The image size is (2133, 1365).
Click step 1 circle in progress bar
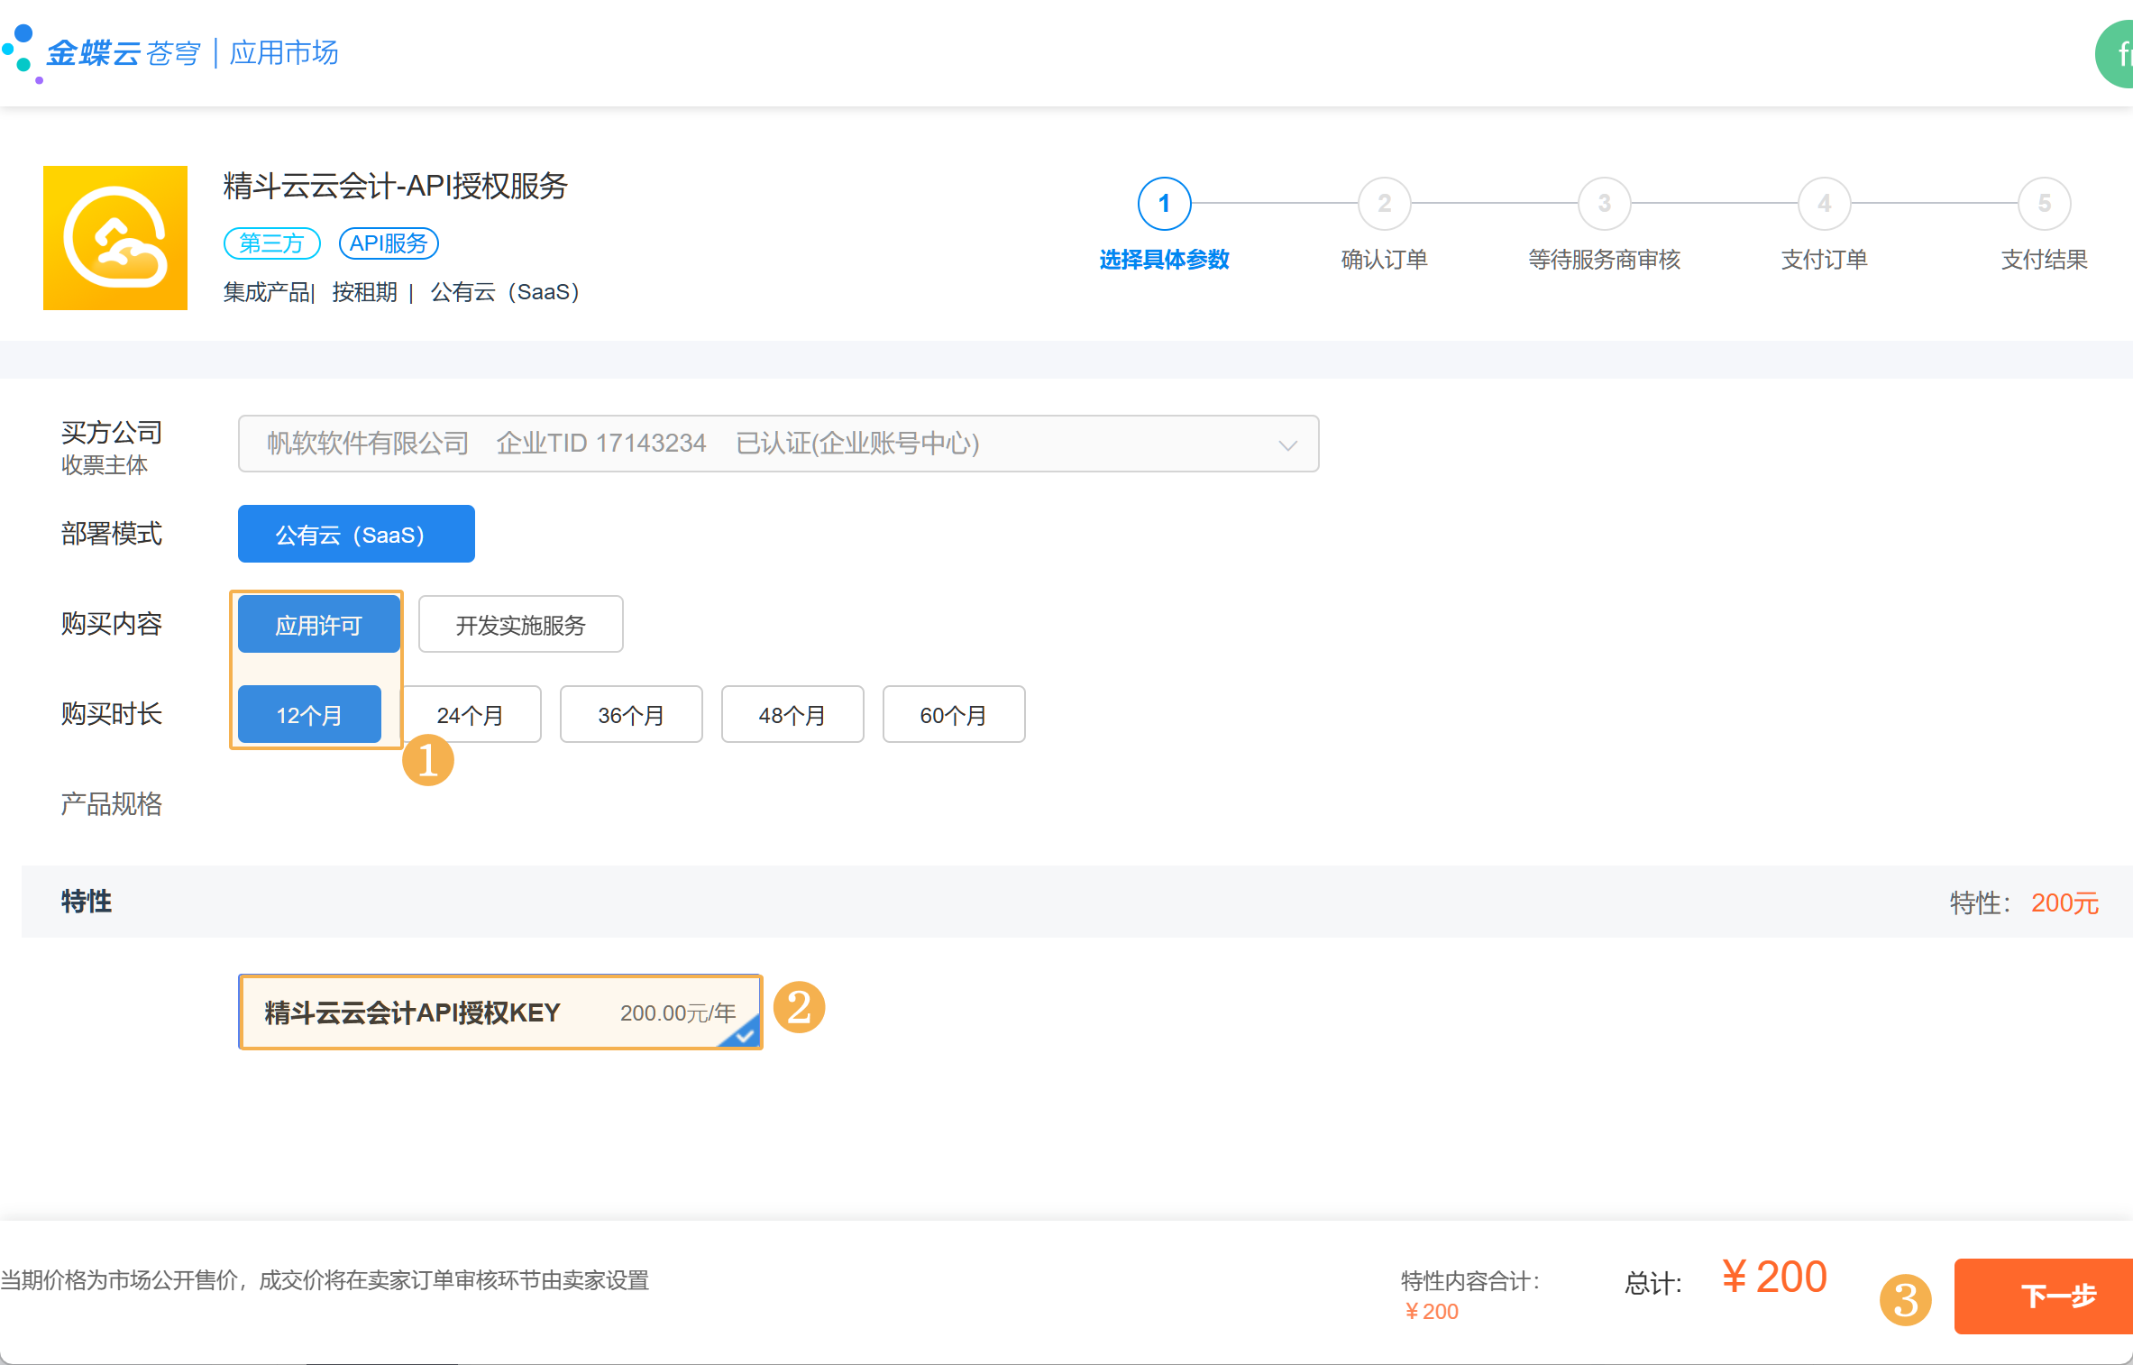pos(1164,204)
